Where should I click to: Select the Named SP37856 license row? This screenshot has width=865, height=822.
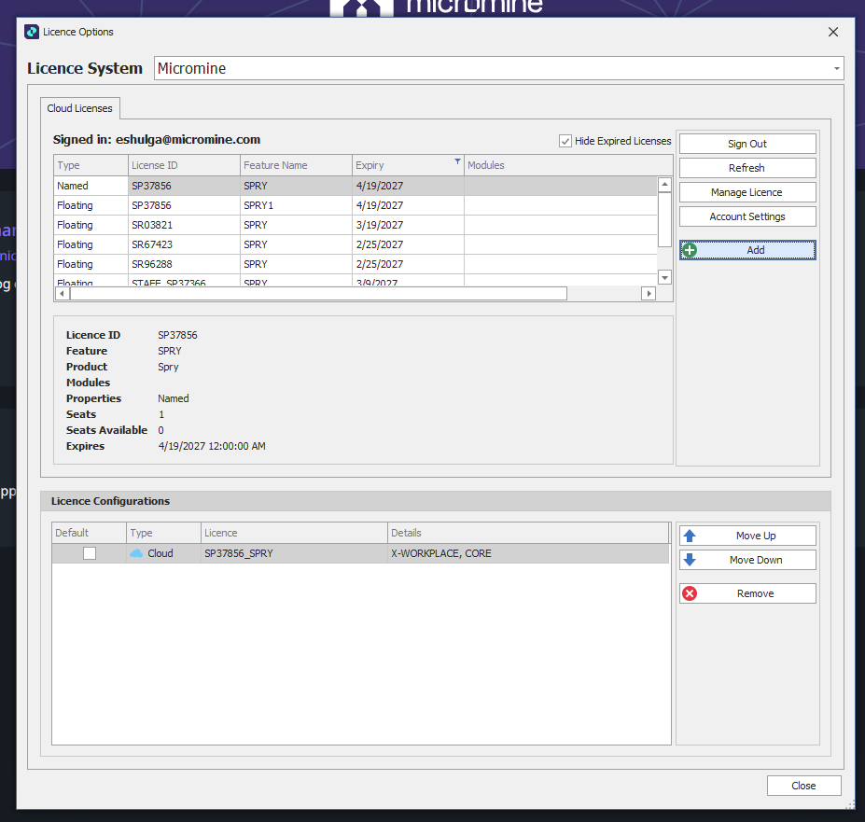pos(356,186)
